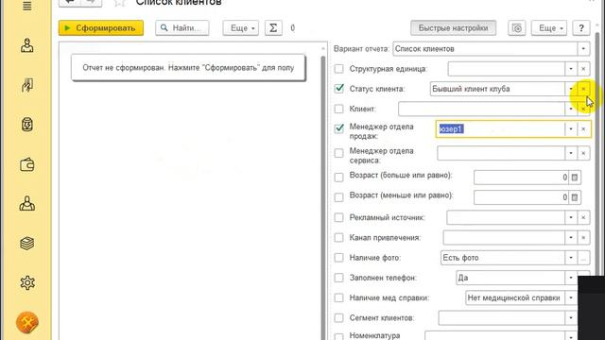
Task: Open the cash register sidebar icon
Action: (27, 125)
